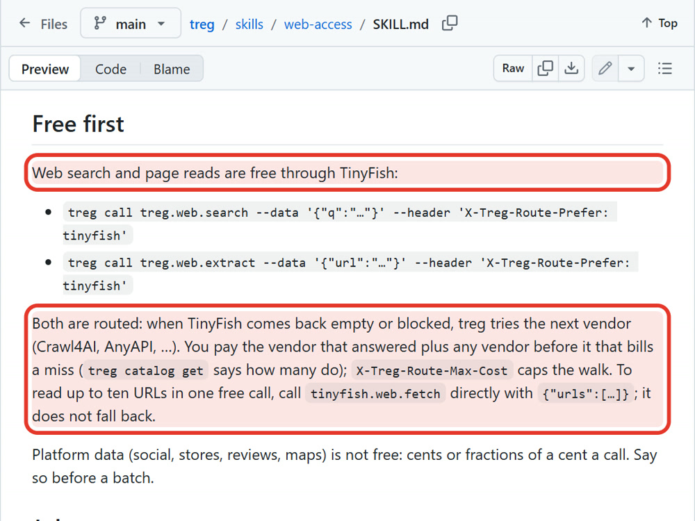Click the 'tinyfish.web.fetch' inline code
The image size is (695, 521).
coord(375,393)
